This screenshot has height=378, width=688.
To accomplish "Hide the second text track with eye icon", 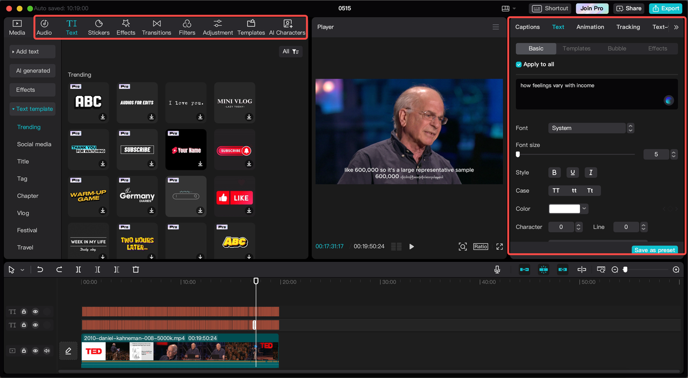I will coord(35,325).
